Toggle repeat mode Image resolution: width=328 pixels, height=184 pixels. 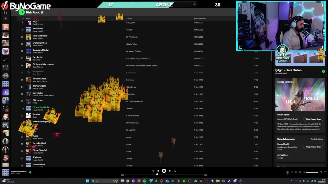(x=175, y=171)
